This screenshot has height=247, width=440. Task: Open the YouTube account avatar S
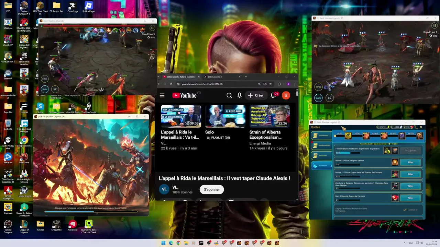(x=286, y=95)
